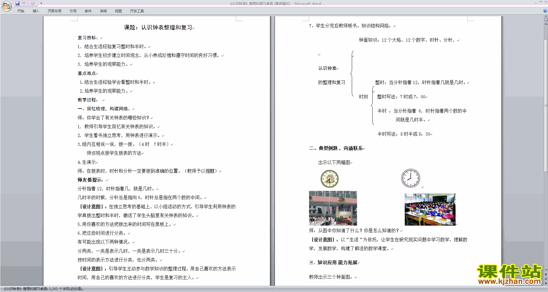Viewport: 548px width, 292px height.
Task: Switch to the 引用 tab
Action: (73, 11)
